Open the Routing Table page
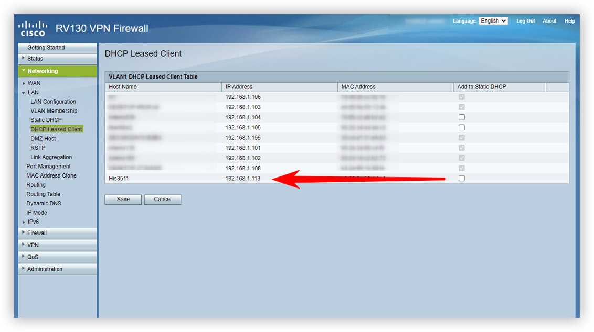 (43, 194)
